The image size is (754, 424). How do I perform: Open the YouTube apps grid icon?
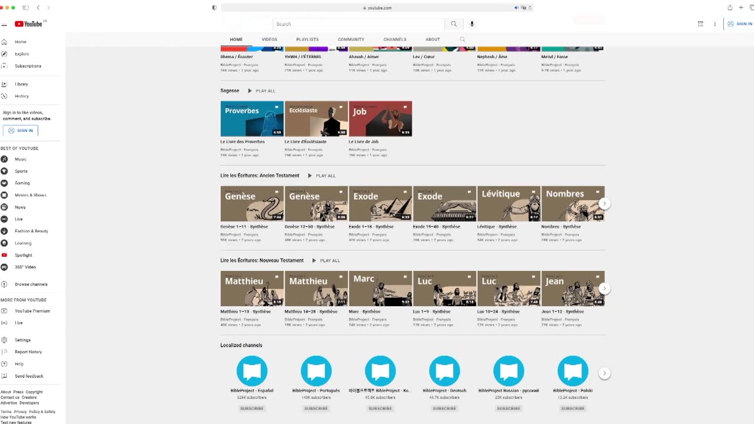pos(700,24)
